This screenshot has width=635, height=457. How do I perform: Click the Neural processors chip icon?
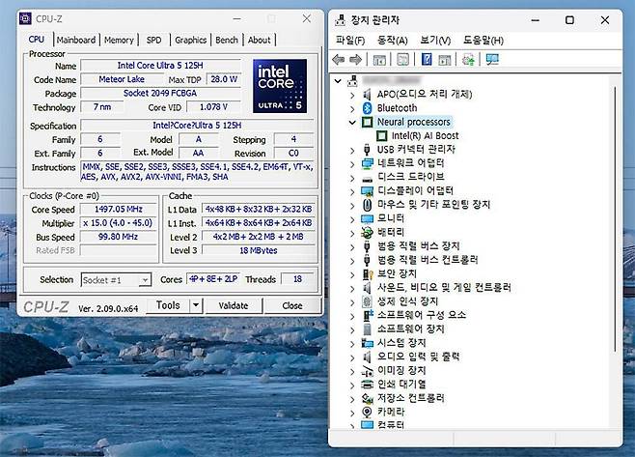[367, 122]
